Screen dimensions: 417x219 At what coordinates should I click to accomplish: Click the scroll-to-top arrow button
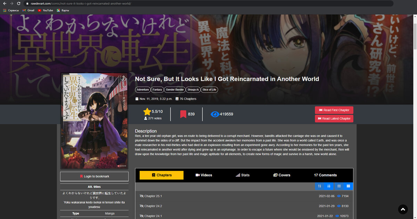click(403, 209)
